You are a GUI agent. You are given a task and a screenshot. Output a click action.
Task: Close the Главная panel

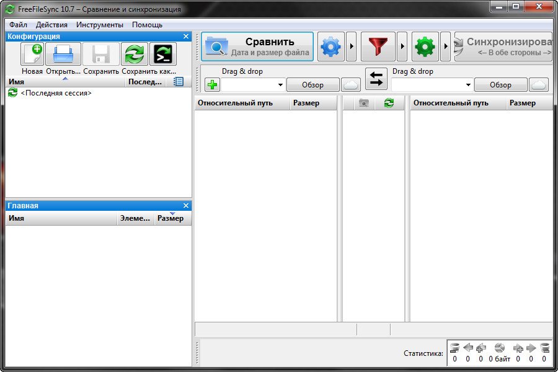tap(186, 205)
